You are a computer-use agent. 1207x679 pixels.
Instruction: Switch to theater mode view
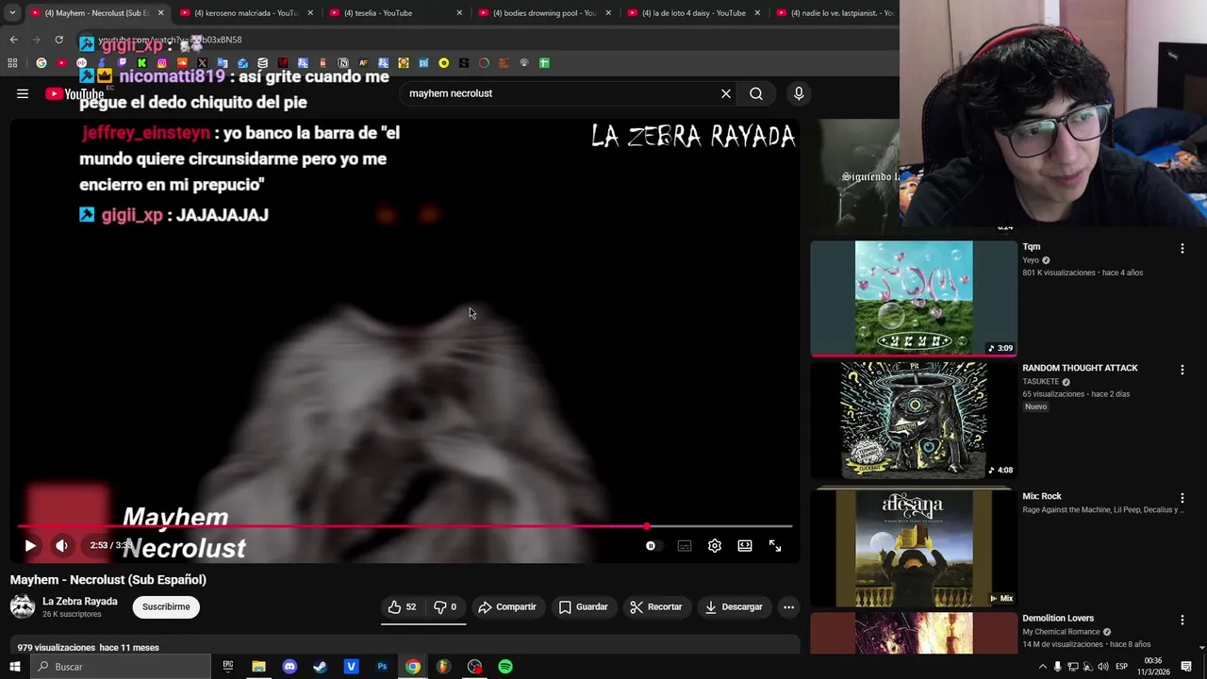tap(745, 545)
